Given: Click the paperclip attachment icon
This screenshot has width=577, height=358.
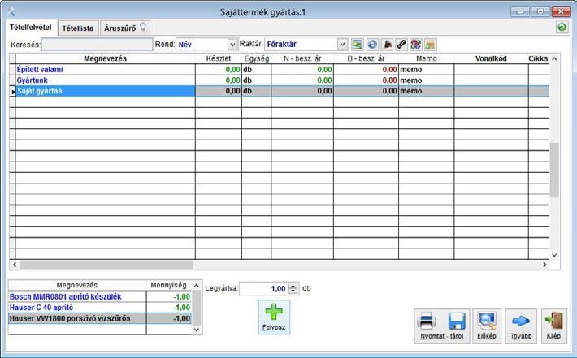Looking at the screenshot, I should pyautogui.click(x=401, y=45).
